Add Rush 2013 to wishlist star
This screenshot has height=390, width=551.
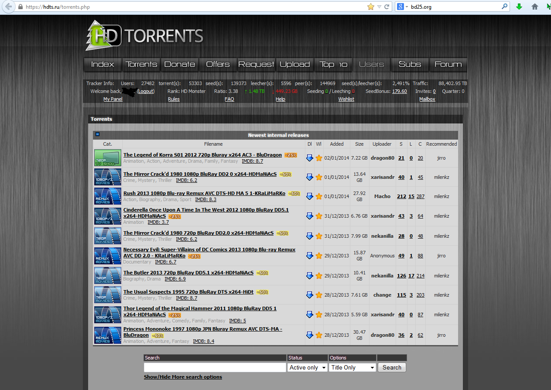319,196
